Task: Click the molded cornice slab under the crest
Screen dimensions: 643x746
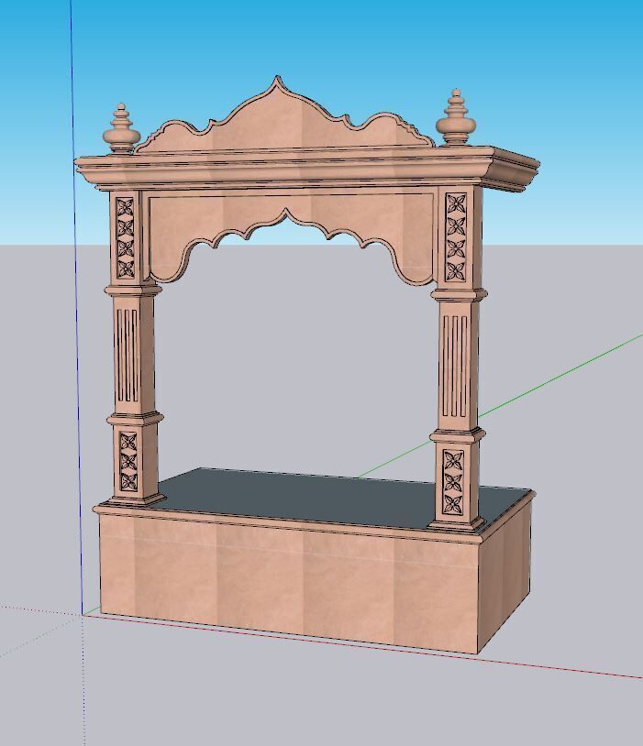Action: pos(307,169)
